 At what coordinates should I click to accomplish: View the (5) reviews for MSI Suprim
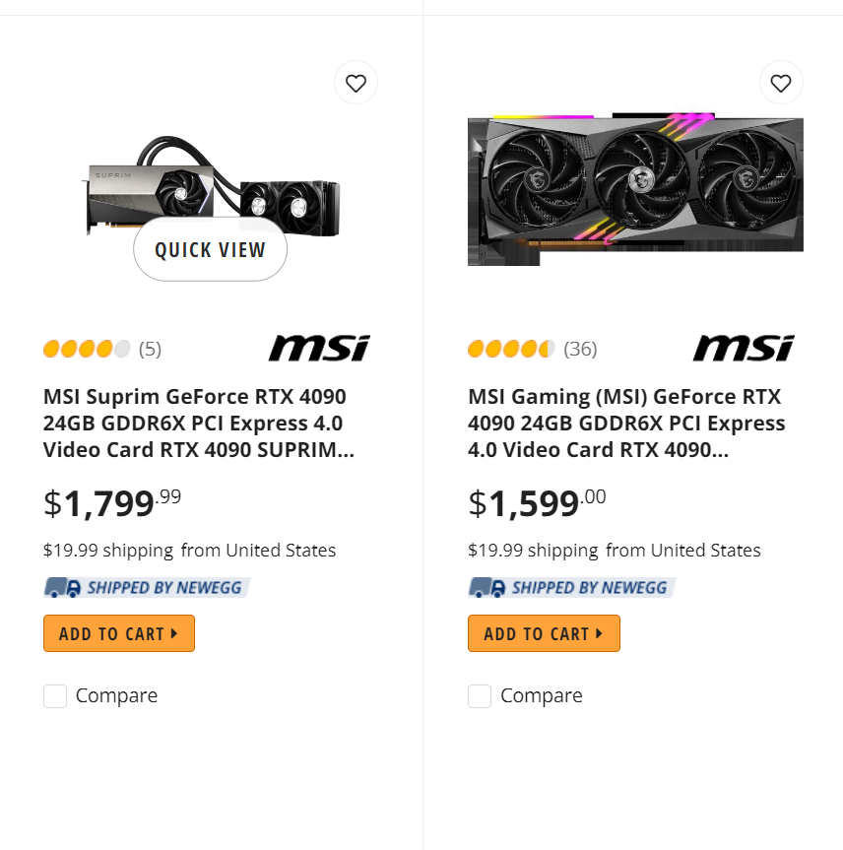click(150, 349)
